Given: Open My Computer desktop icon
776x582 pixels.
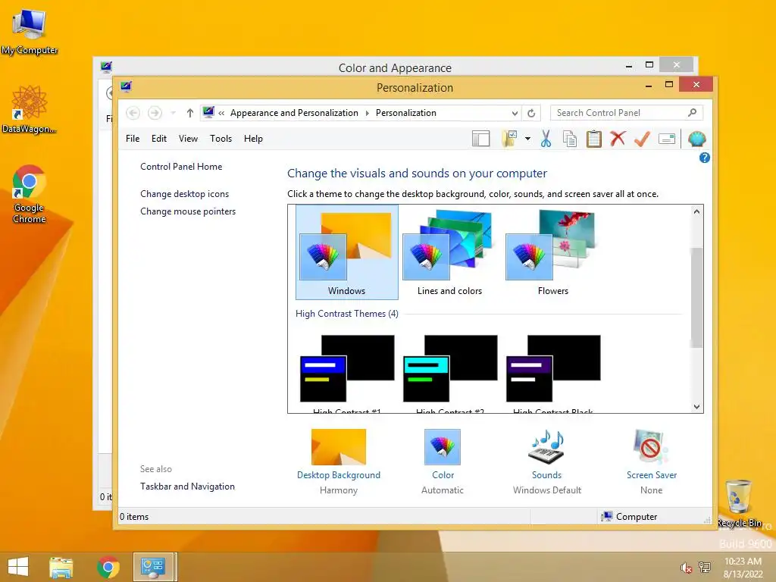Looking at the screenshot, I should tap(30, 33).
